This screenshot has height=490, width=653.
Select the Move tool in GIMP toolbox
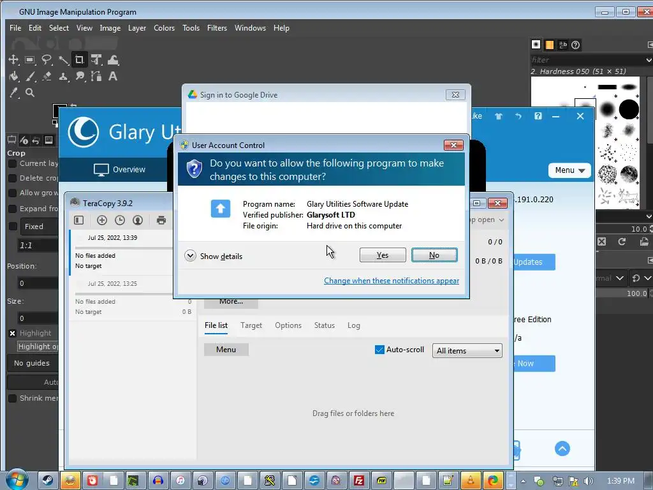point(13,60)
